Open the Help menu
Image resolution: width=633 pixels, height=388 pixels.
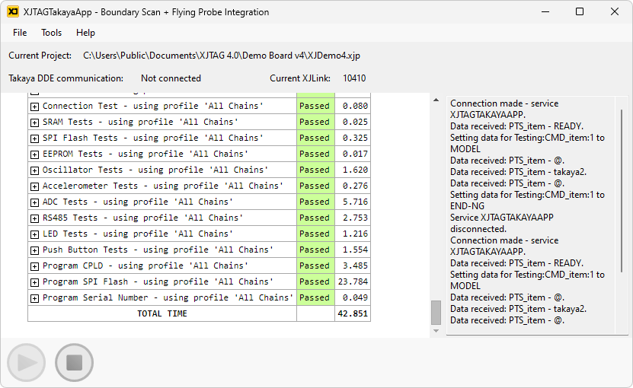[85, 33]
